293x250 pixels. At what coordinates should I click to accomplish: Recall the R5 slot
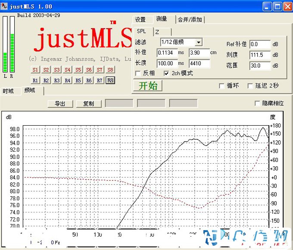pyautogui.click(x=78, y=80)
